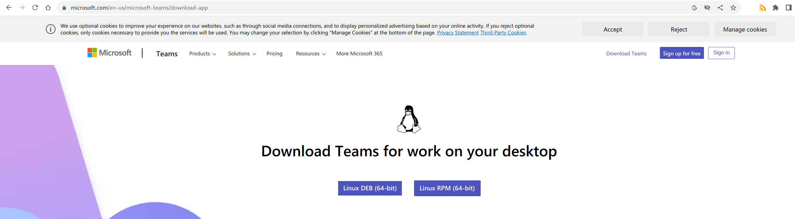Open the RSS feed extension icon
This screenshot has width=795, height=219.
pyautogui.click(x=763, y=8)
